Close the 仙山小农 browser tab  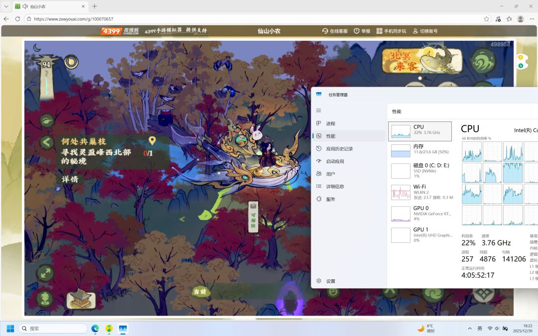83,6
